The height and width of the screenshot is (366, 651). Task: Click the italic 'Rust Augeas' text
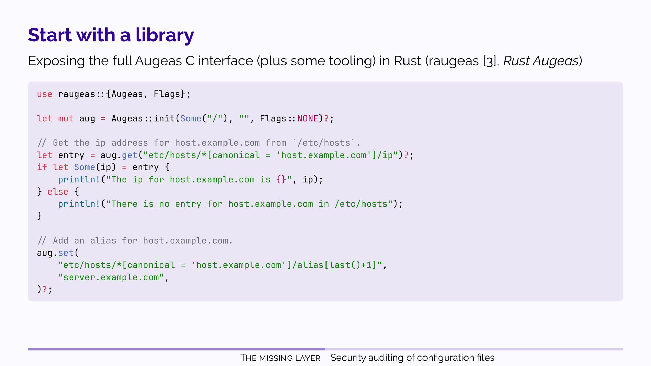pyautogui.click(x=540, y=61)
